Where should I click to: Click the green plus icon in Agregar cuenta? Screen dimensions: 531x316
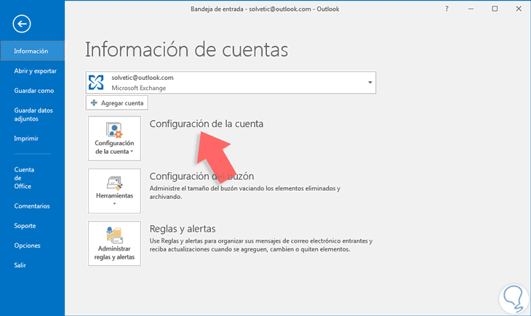pos(94,103)
